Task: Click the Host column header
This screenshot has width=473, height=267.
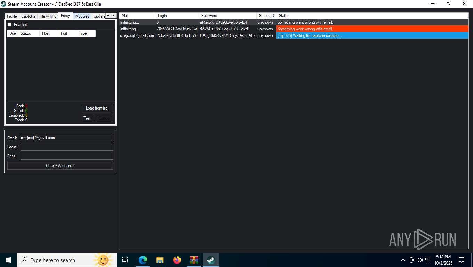Action: [x=49, y=33]
